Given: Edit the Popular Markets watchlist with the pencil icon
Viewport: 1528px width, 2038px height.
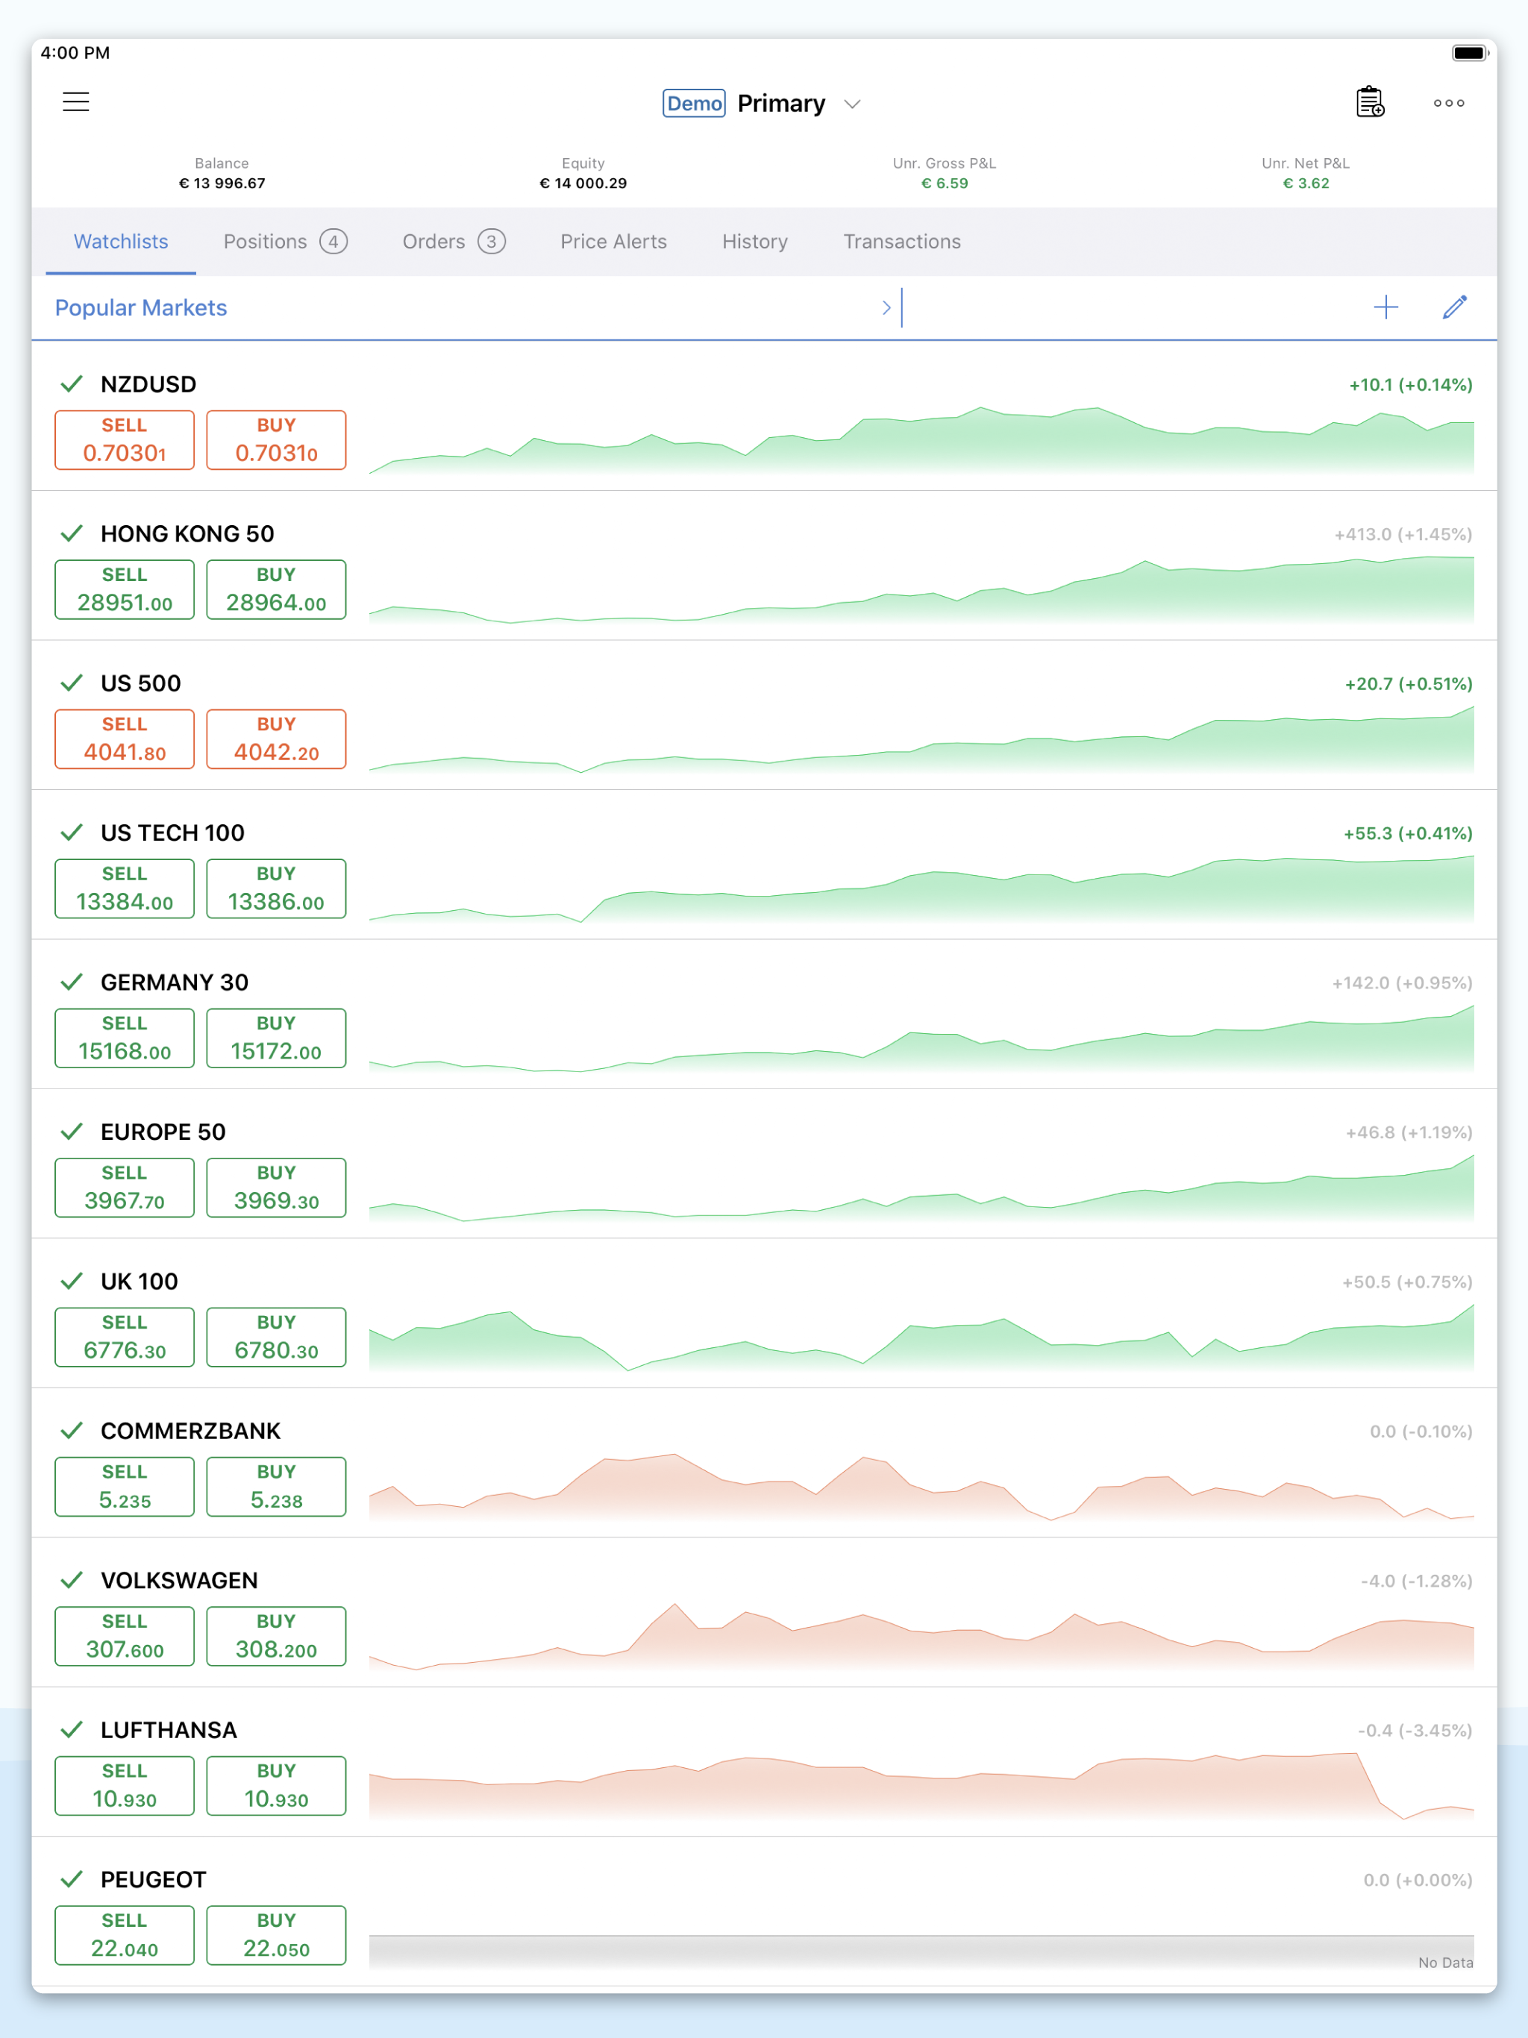Looking at the screenshot, I should pyautogui.click(x=1454, y=307).
